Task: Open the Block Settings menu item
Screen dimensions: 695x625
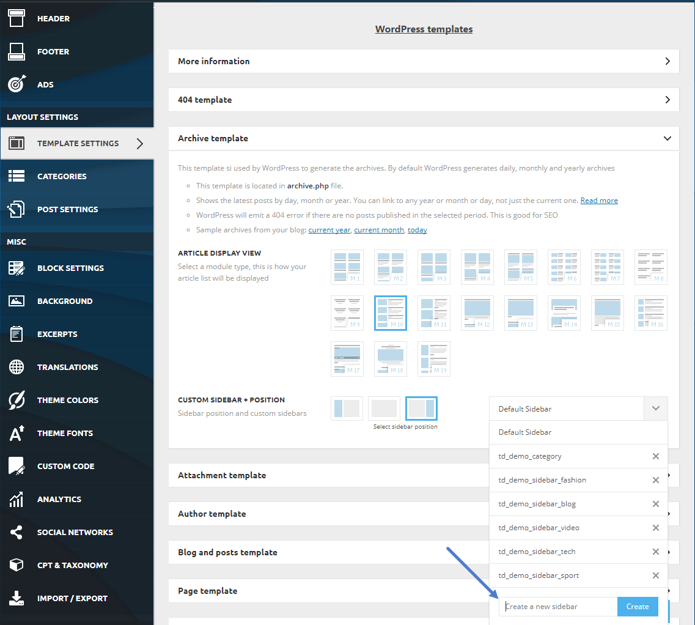Action: [76, 268]
